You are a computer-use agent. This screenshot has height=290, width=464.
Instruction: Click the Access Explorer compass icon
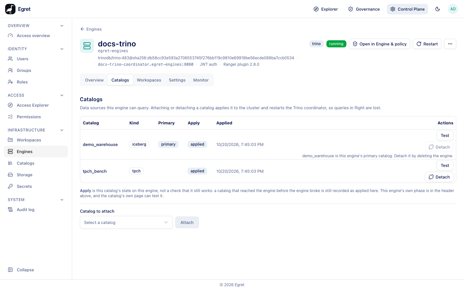(x=10, y=105)
